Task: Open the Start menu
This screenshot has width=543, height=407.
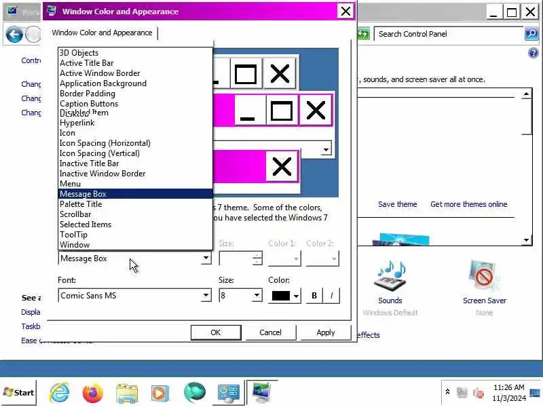Action: pyautogui.click(x=19, y=393)
